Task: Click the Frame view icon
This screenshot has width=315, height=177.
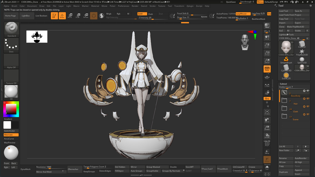Action: point(267,112)
